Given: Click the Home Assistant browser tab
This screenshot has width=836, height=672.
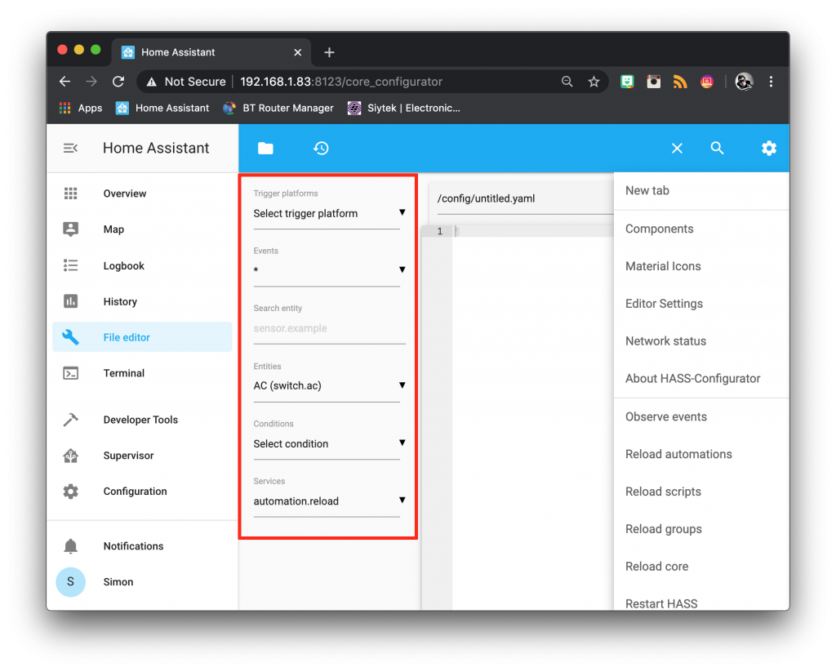Looking at the screenshot, I should click(x=211, y=52).
